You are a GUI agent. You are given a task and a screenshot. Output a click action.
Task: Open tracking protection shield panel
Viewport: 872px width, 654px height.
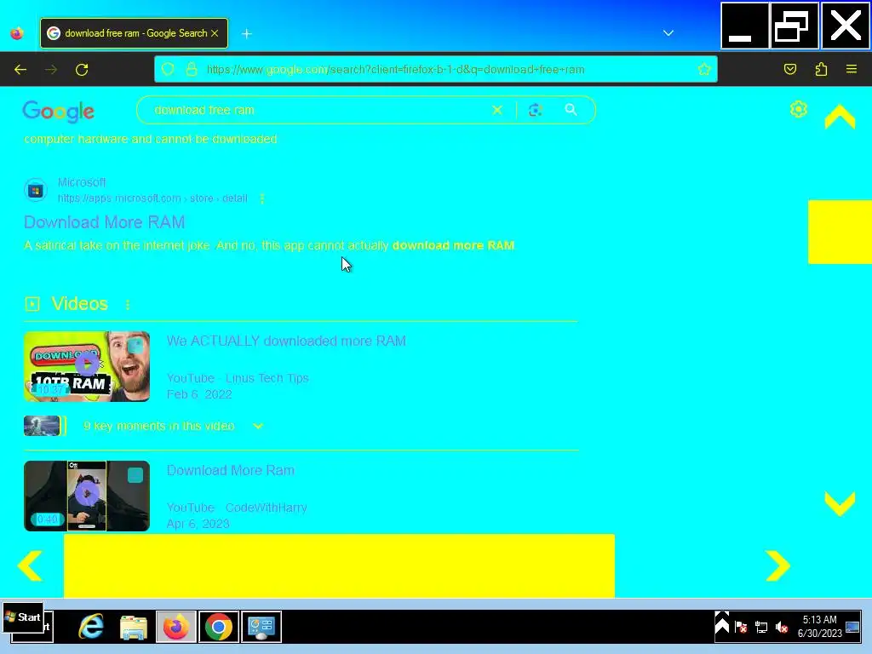click(168, 70)
